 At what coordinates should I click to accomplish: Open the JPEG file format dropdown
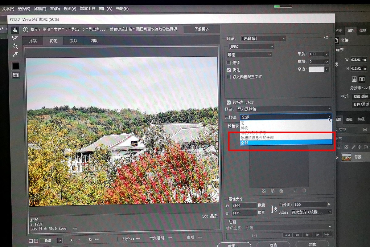point(251,47)
